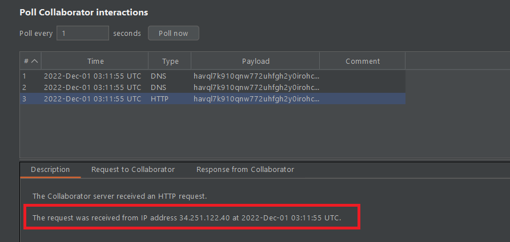Sort interactions by Time column header
This screenshot has width=510, height=242.
click(x=95, y=61)
